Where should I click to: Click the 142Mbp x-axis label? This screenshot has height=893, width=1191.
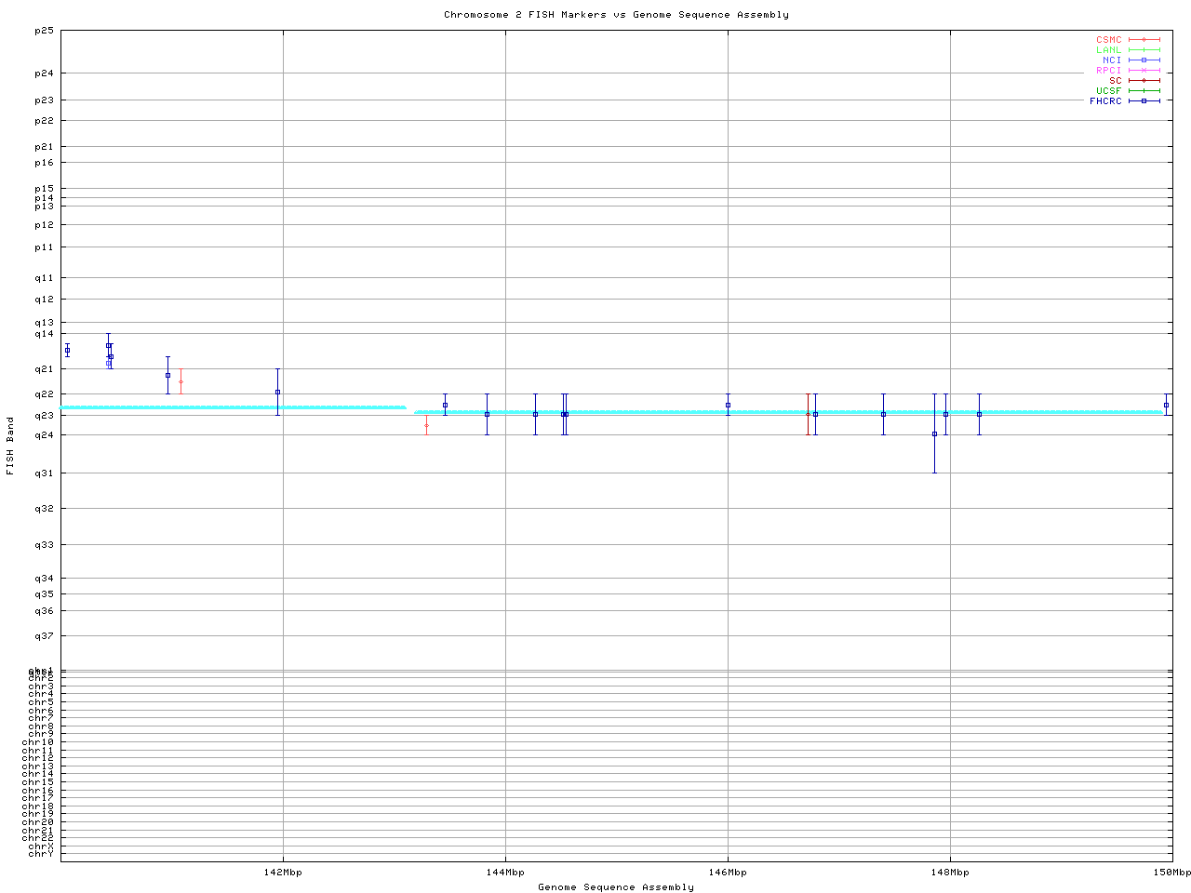pos(283,873)
